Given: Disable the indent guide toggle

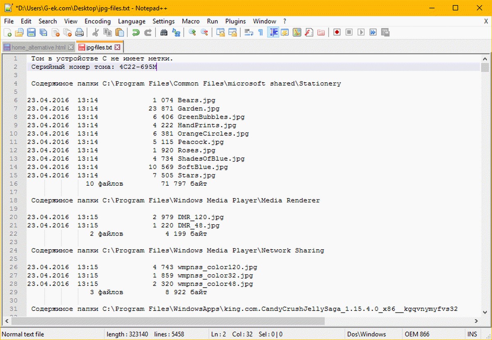Looking at the screenshot, I should 273,32.
